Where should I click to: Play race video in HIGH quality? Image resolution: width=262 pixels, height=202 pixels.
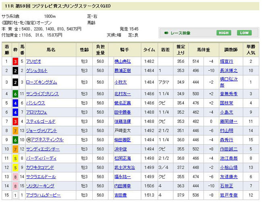(x=223, y=33)
